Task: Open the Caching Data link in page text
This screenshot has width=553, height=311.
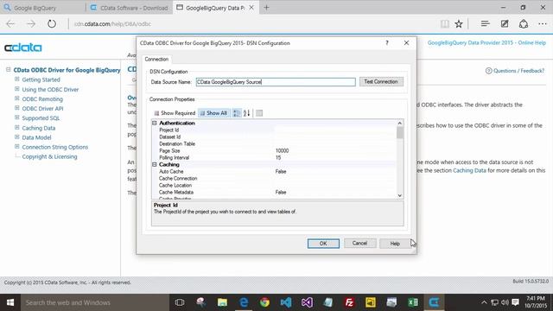Action: [x=469, y=170]
